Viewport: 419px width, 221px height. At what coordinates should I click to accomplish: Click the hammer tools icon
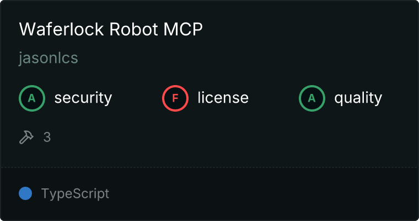(26, 137)
